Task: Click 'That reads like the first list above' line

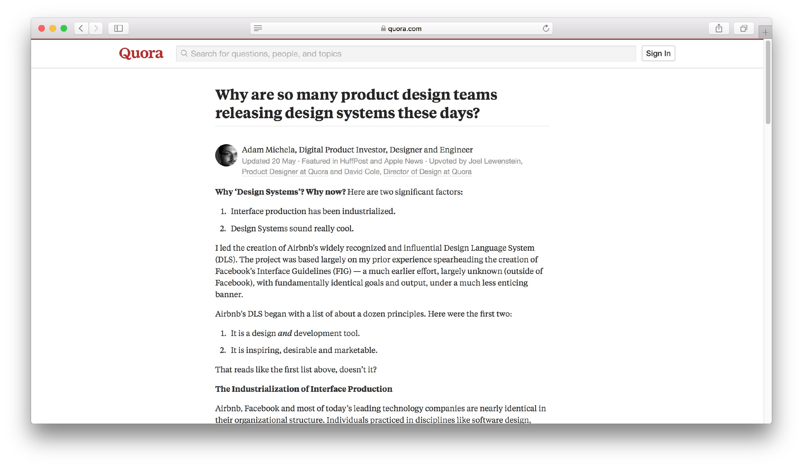Action: tap(296, 369)
